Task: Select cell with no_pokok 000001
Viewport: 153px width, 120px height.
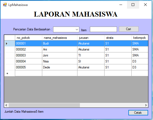Action: [x=28, y=43]
